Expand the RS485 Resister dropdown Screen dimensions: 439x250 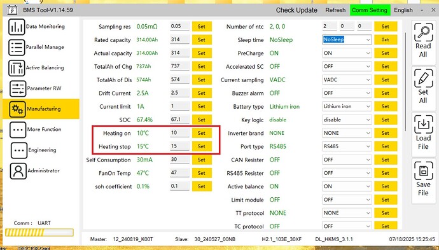click(347, 173)
